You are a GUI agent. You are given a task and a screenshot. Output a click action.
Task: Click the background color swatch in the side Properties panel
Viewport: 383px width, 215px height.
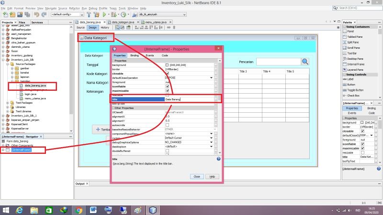(x=362, y=123)
